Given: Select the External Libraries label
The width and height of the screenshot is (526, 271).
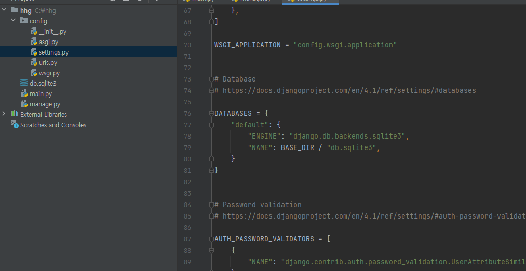Looking at the screenshot, I should point(44,115).
